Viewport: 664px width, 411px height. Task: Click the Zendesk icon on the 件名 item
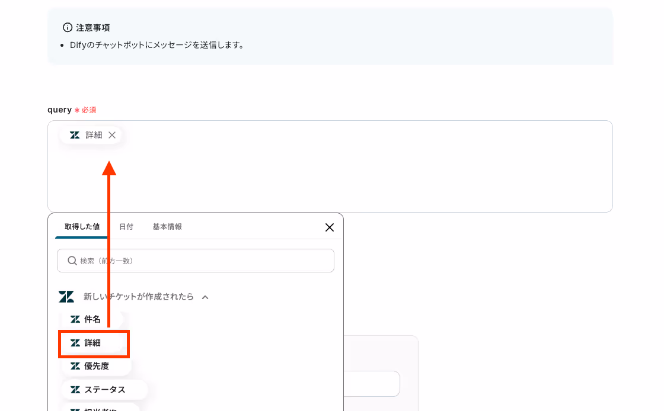click(75, 319)
